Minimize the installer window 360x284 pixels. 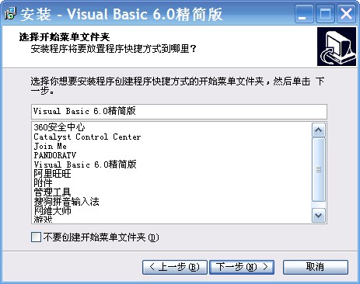point(304,14)
